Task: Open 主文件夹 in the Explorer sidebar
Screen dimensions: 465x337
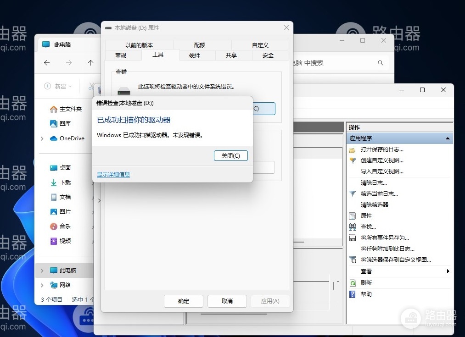Action: (x=66, y=109)
